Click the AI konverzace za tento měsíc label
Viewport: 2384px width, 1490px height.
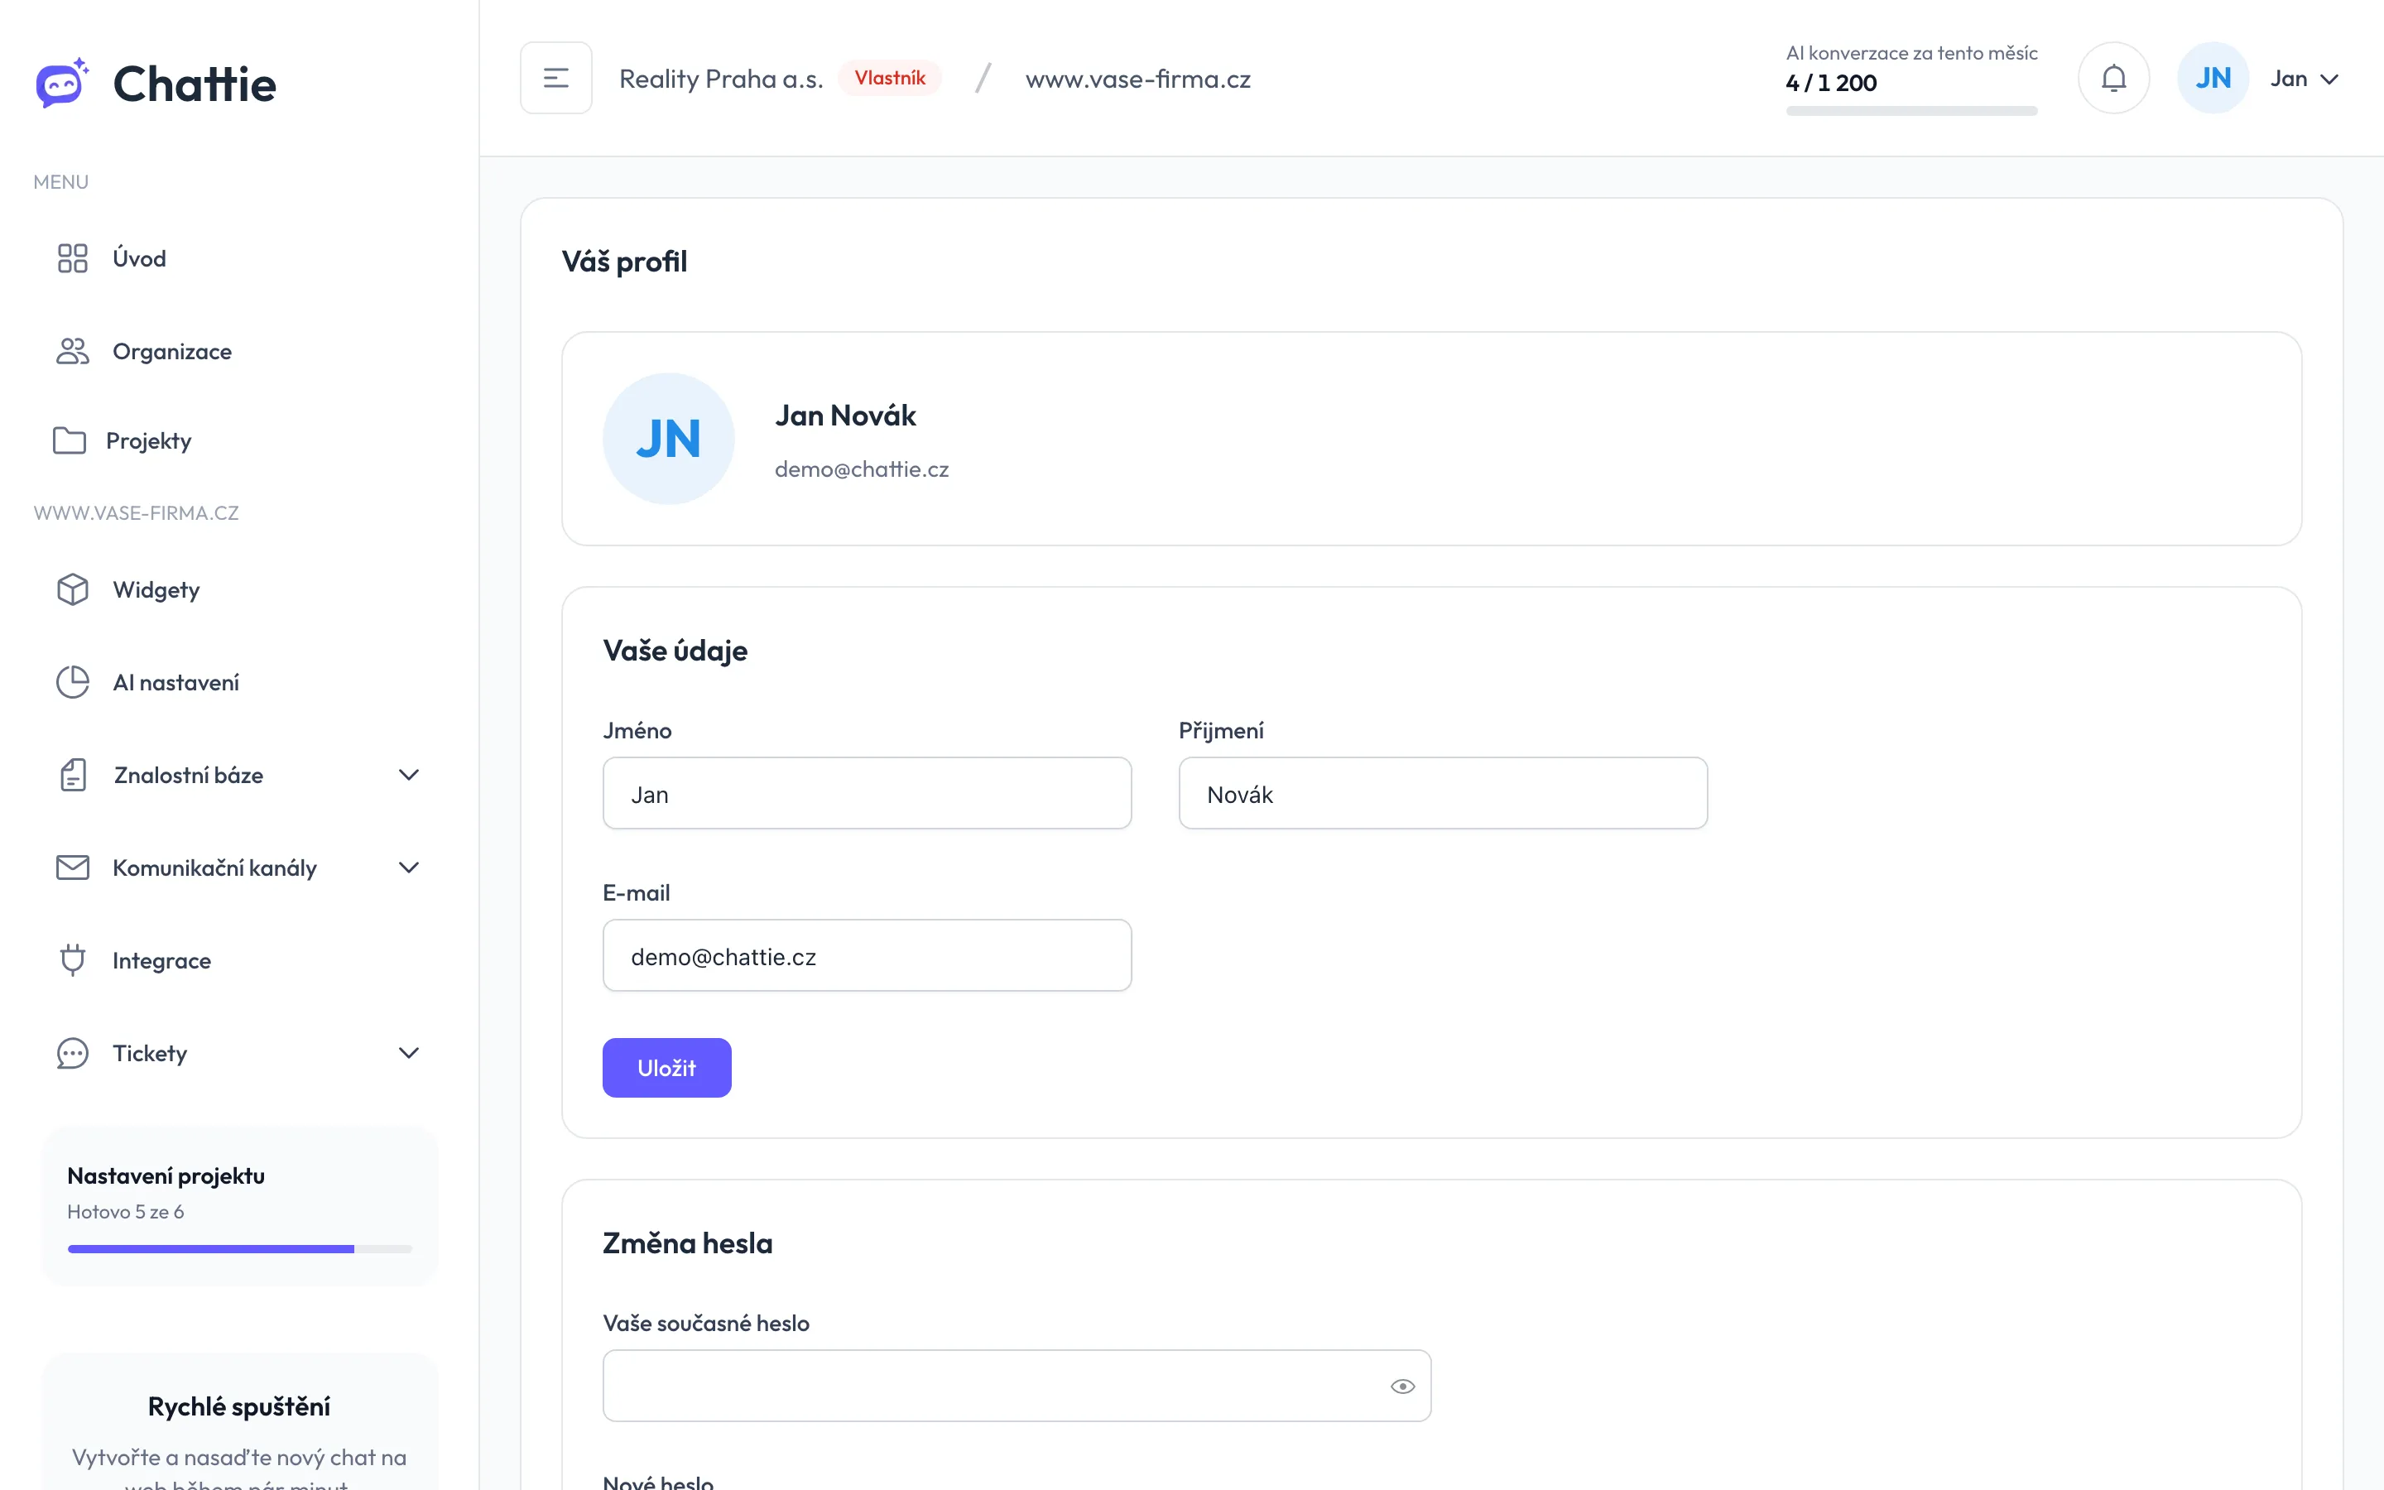[x=1911, y=53]
